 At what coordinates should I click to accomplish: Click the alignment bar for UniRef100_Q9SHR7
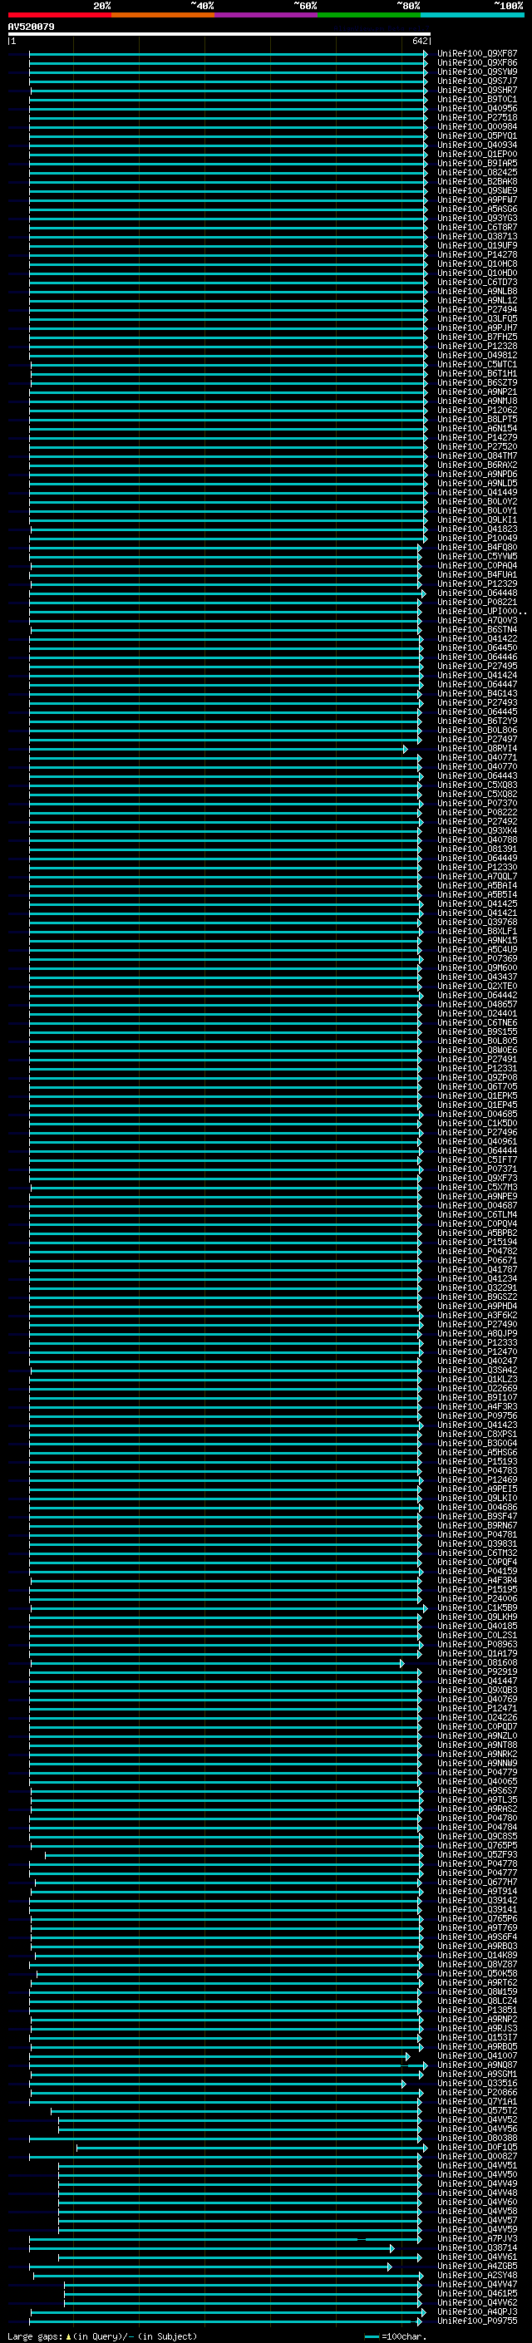click(229, 90)
